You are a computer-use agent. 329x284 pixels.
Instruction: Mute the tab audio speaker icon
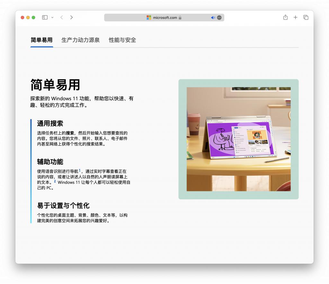pyautogui.click(x=213, y=18)
